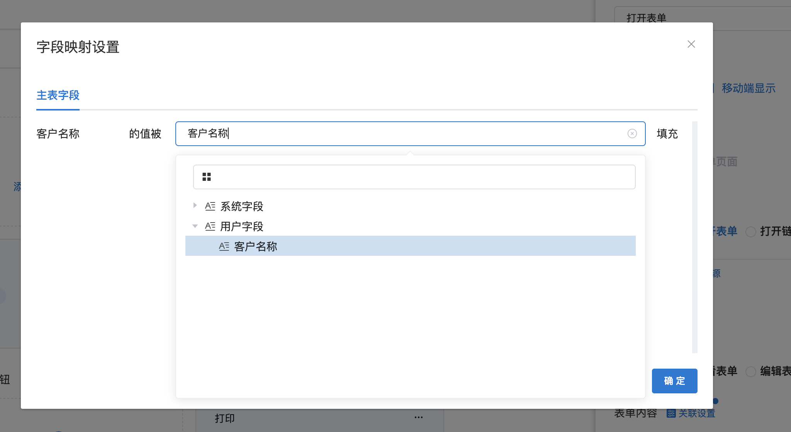Screen dimensions: 791x432
Task: Click the grid icon in search box
Action: (x=207, y=177)
